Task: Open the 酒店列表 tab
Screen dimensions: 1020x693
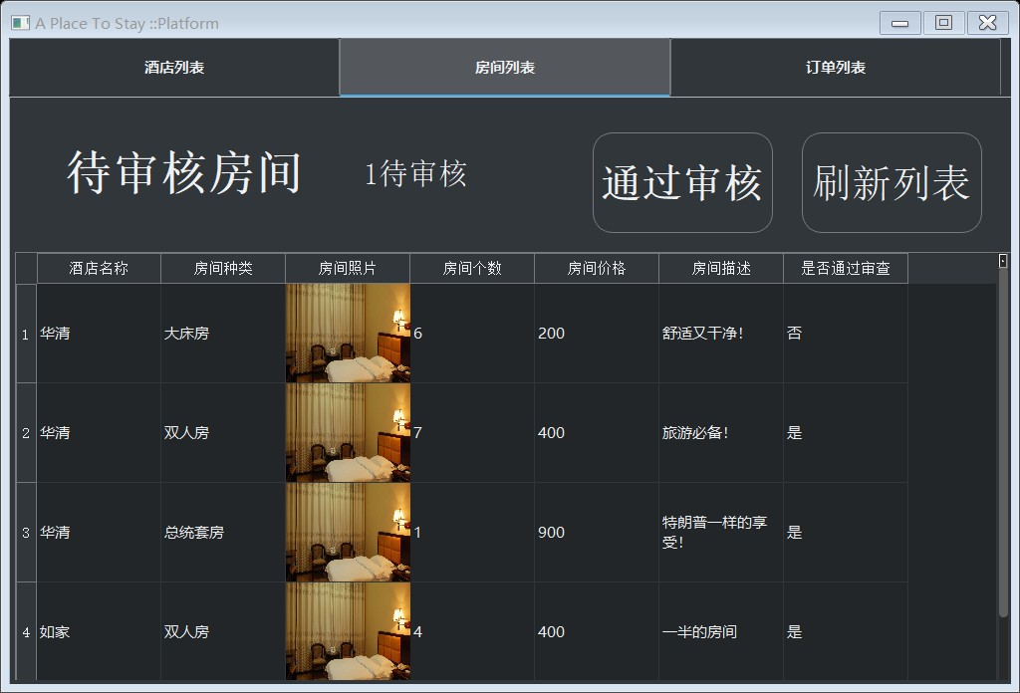Action: 174,68
